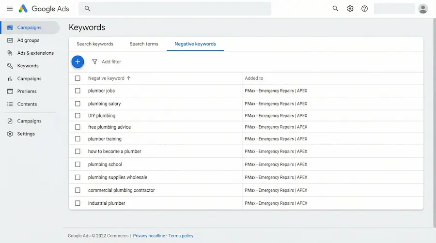This screenshot has width=436, height=243.
Task: Click the bar chart Campaigns sidebar icon
Action: click(x=10, y=78)
